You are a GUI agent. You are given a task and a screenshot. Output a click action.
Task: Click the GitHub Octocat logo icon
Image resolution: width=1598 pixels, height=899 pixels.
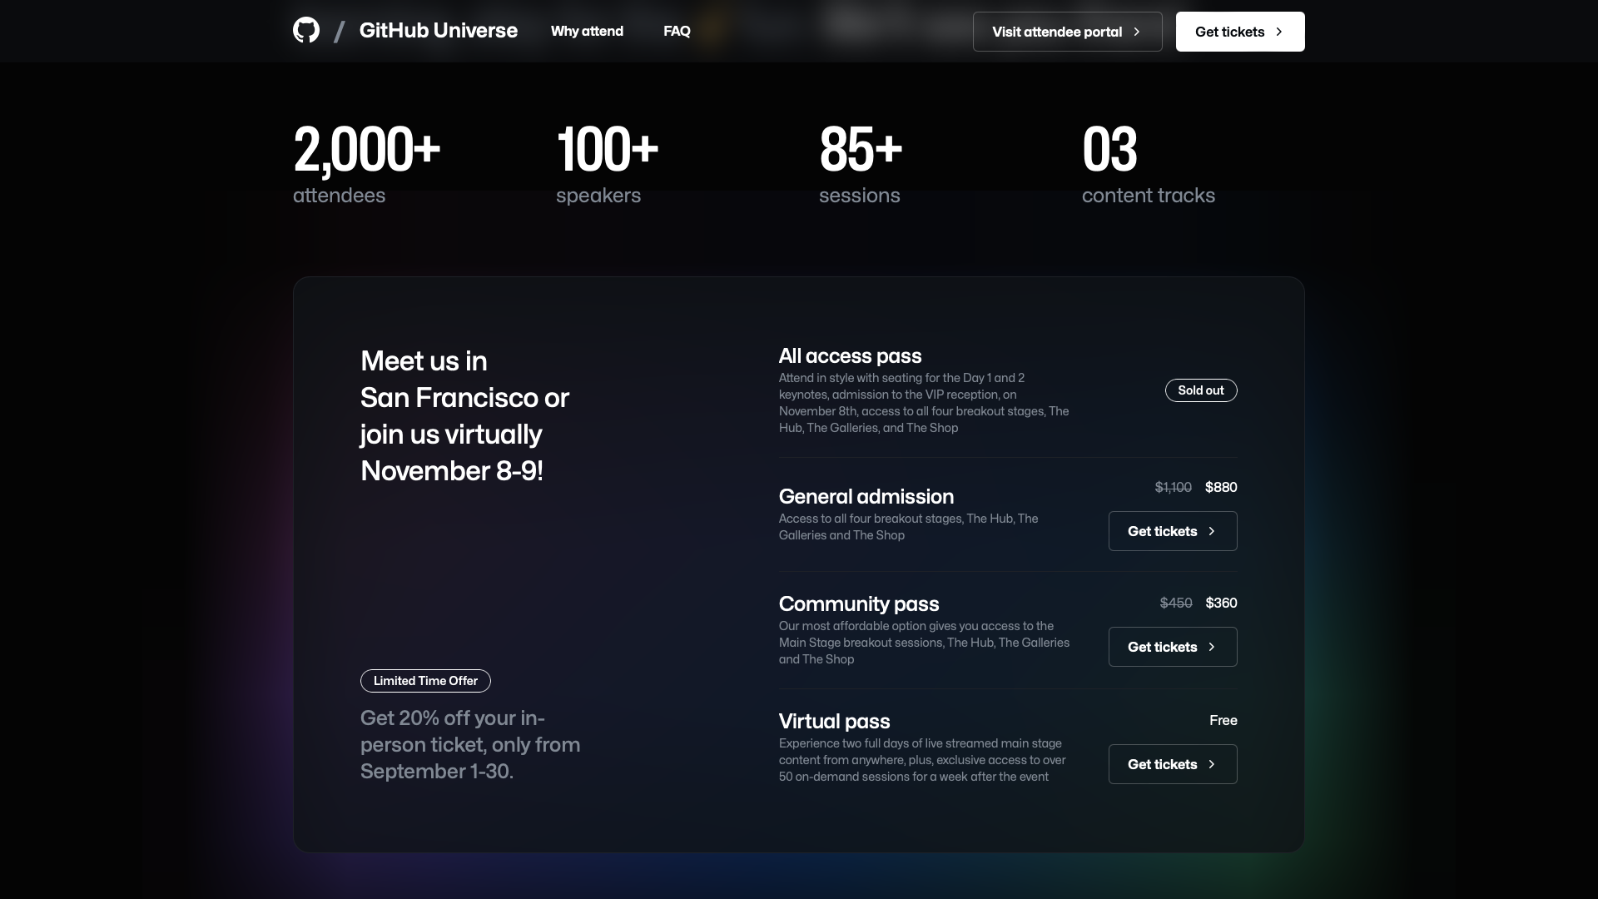coord(306,31)
